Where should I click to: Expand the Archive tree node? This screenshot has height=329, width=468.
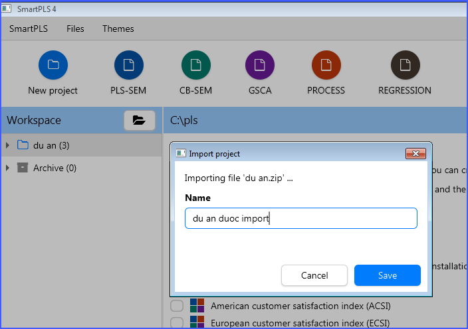(x=7, y=168)
